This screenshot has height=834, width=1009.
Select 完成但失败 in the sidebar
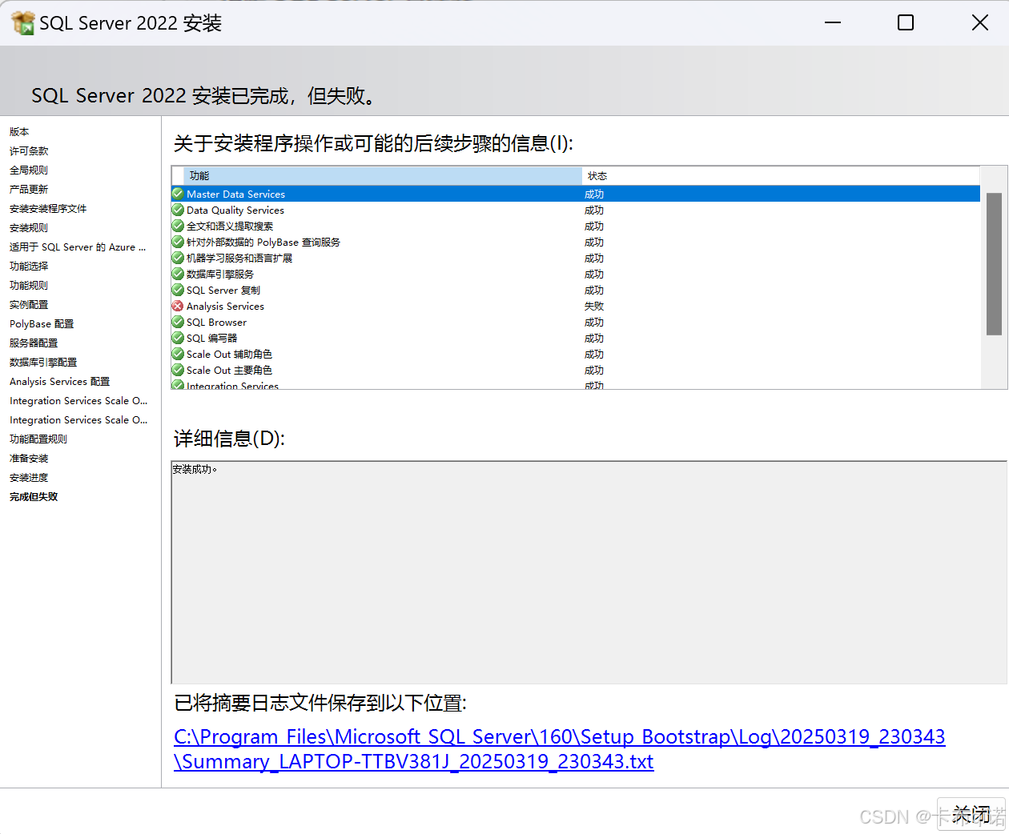click(x=33, y=496)
